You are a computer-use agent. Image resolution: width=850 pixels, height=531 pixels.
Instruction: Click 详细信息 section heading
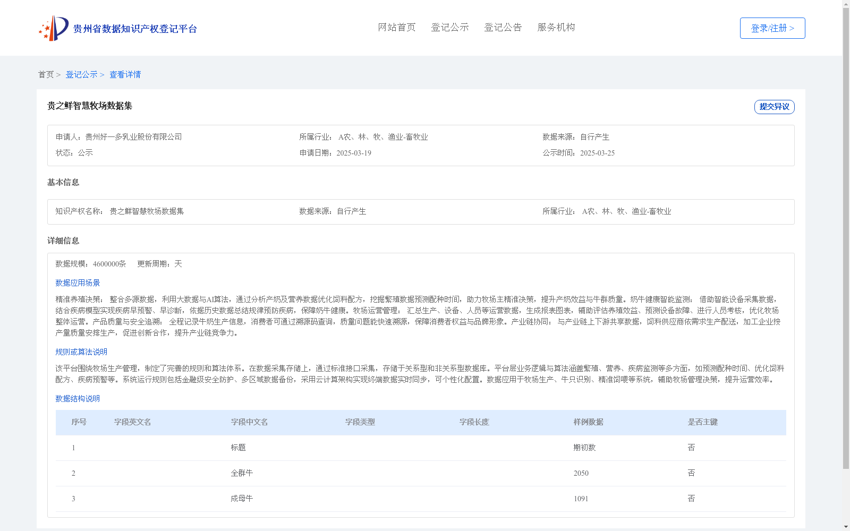click(x=63, y=241)
